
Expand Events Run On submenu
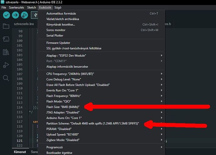(101, 90)
